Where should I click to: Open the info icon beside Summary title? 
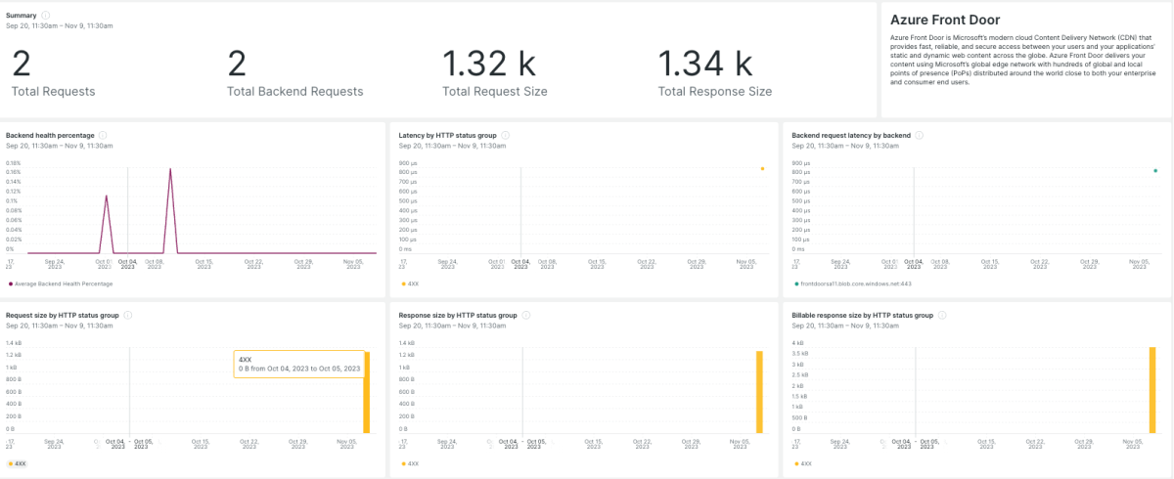(x=46, y=15)
